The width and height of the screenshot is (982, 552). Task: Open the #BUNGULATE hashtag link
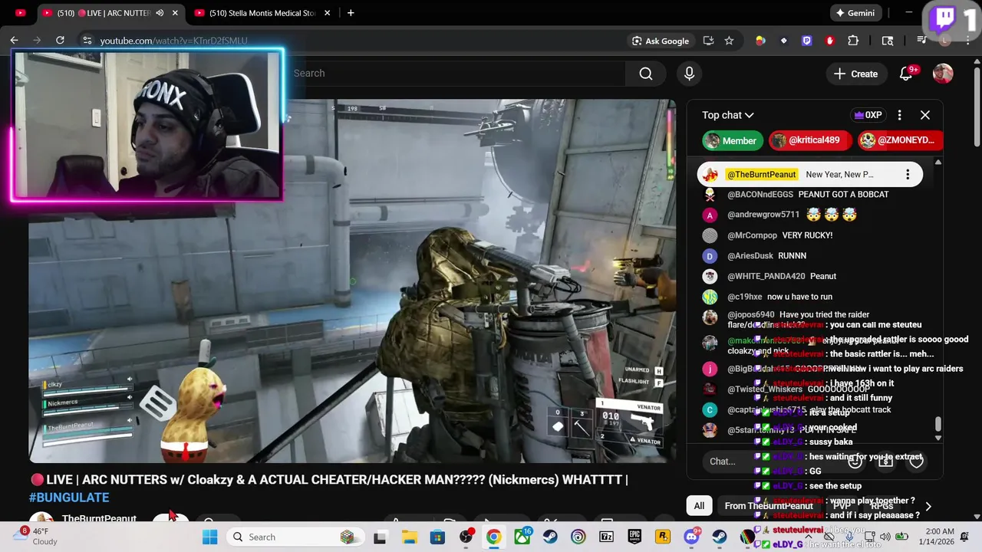point(69,498)
